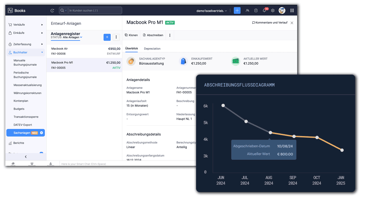Switch to the Depreciation tab
Screen dimensions: 368x203
tap(152, 49)
